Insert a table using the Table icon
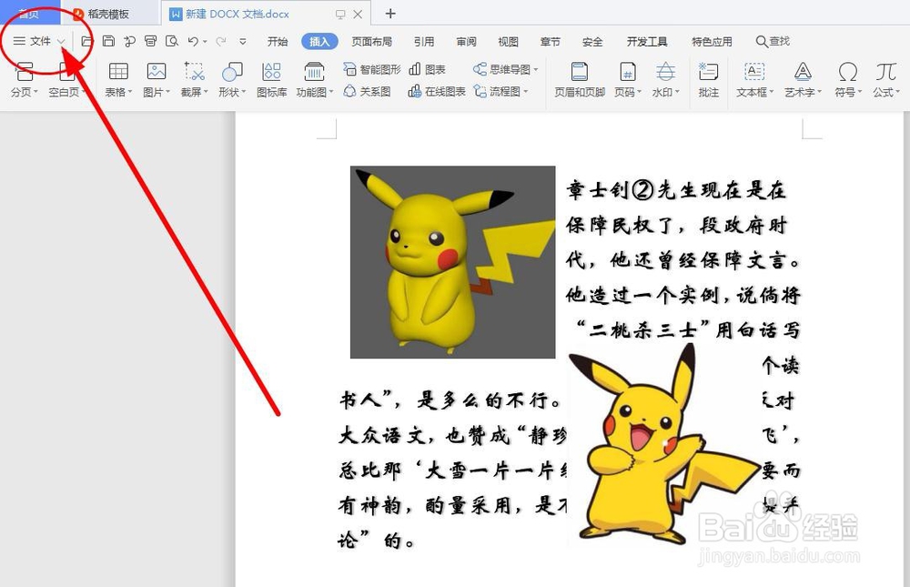 (118, 77)
